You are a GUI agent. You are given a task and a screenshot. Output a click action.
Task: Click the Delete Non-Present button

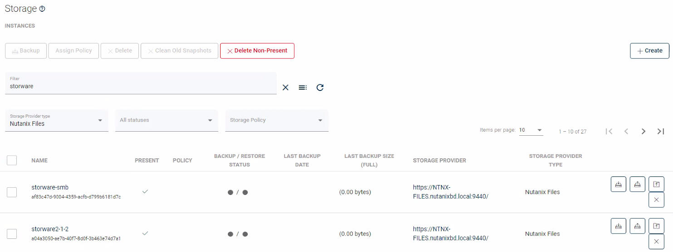257,51
